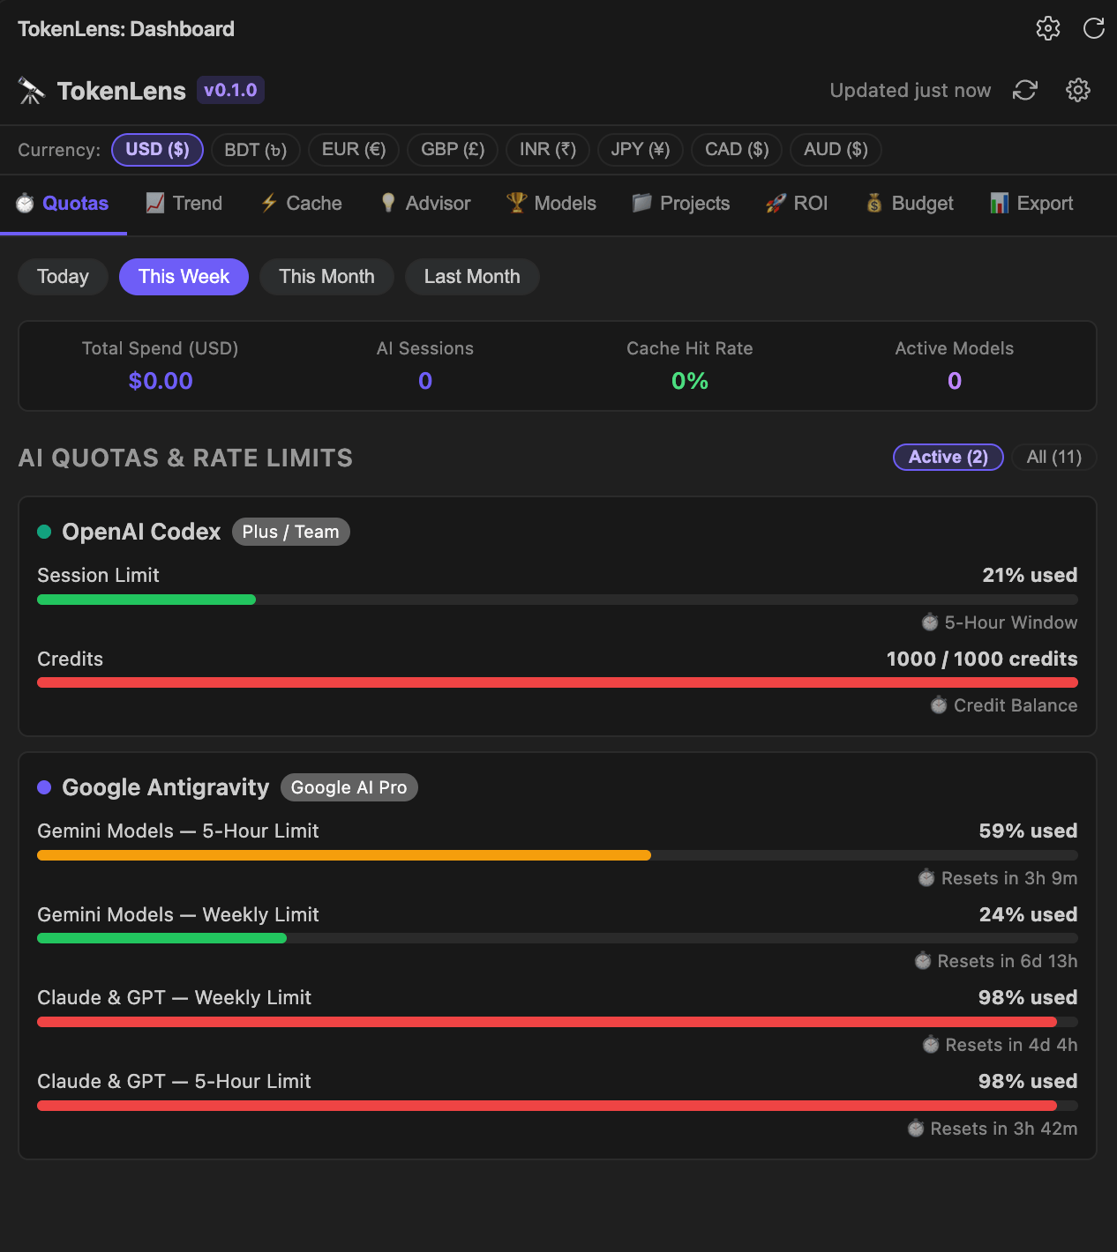This screenshot has height=1252, width=1117.
Task: Refresh data next to Updated just now
Action: pos(1025,90)
